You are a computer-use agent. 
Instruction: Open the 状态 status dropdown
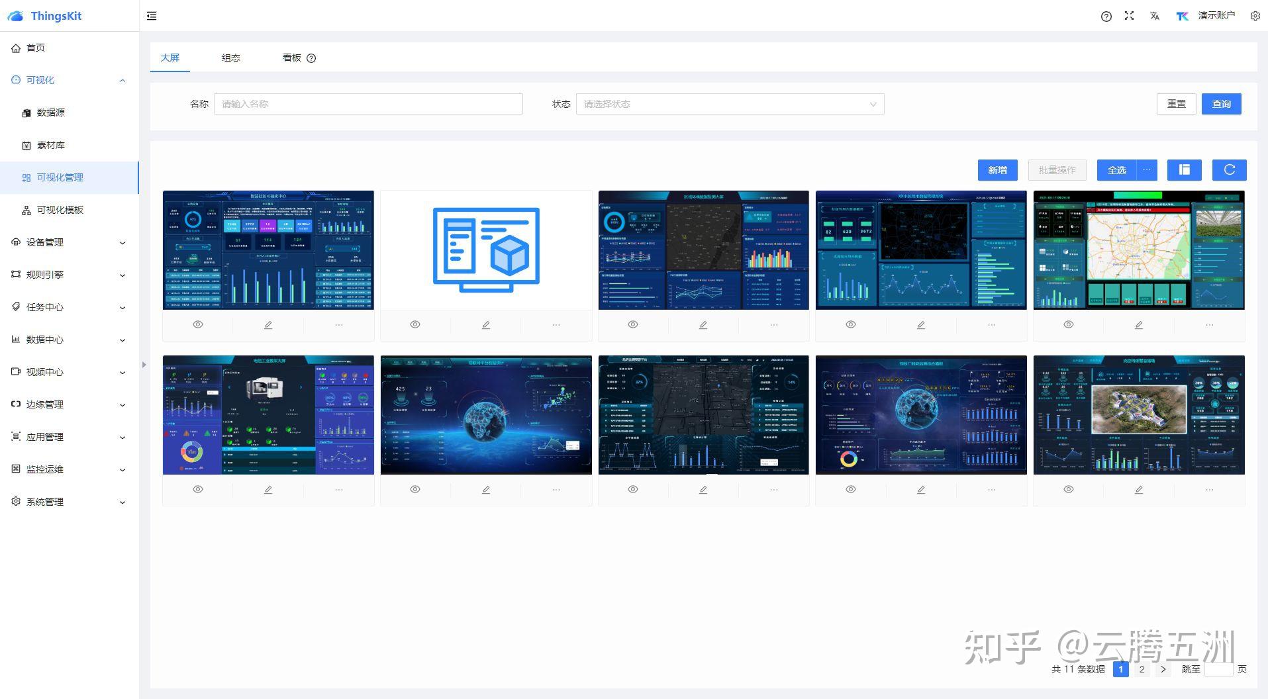click(728, 104)
